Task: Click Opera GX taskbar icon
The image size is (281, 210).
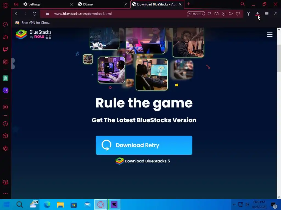Action: coord(101,205)
